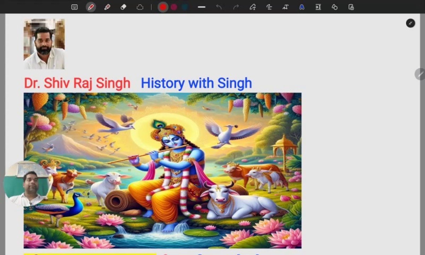Select the red pen tool
The height and width of the screenshot is (255, 425).
[91, 7]
